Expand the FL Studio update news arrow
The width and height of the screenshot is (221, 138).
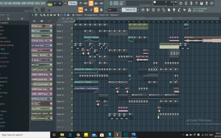tap(213, 10)
